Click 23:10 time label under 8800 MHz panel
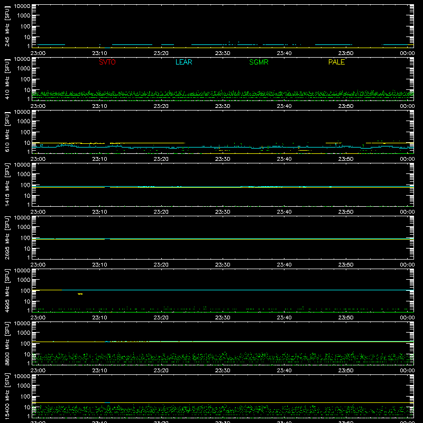The height and width of the screenshot is (423, 423). 99,371
